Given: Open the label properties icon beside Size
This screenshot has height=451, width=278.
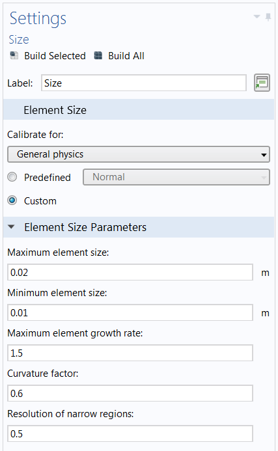Looking at the screenshot, I should (x=262, y=83).
